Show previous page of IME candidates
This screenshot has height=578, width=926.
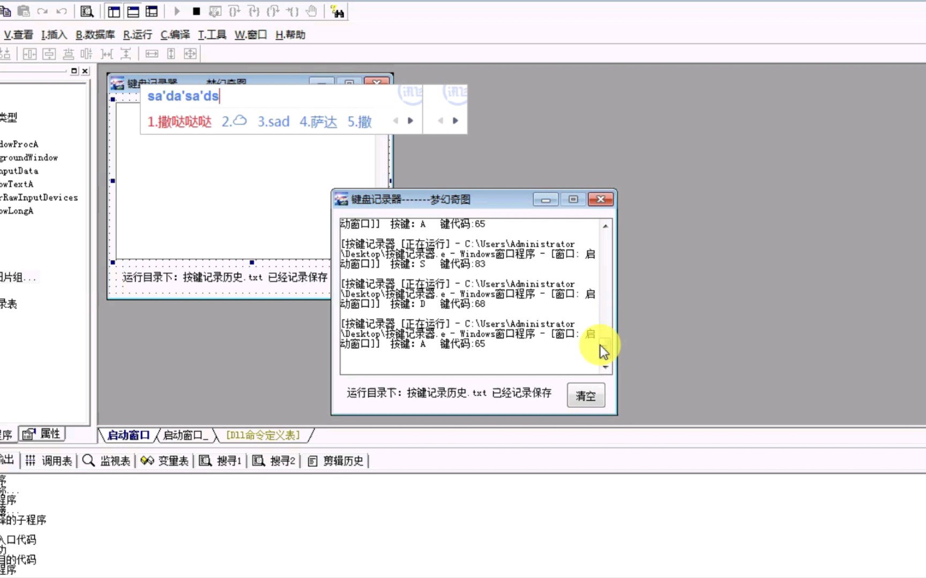click(x=395, y=121)
